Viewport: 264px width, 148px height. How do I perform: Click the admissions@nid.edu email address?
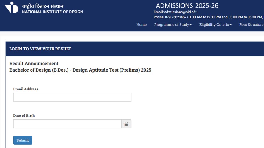181,12
